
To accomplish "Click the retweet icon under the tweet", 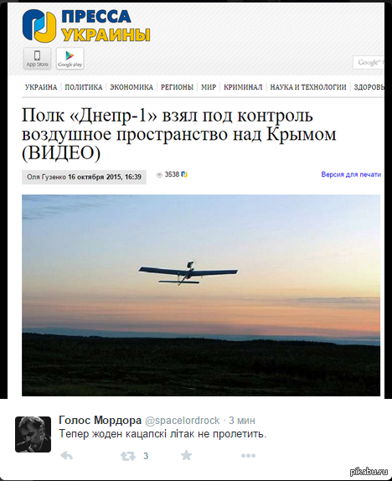I will [128, 456].
